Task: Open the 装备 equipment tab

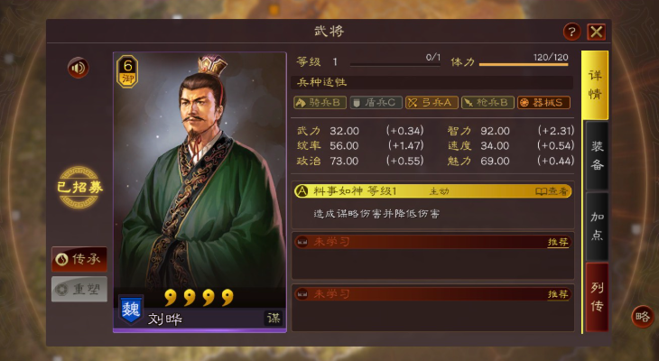Action: [597, 155]
